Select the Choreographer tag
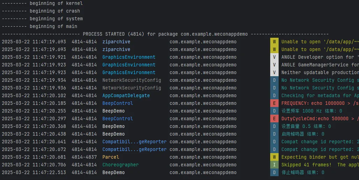The height and width of the screenshot is (180, 359). 120,165
